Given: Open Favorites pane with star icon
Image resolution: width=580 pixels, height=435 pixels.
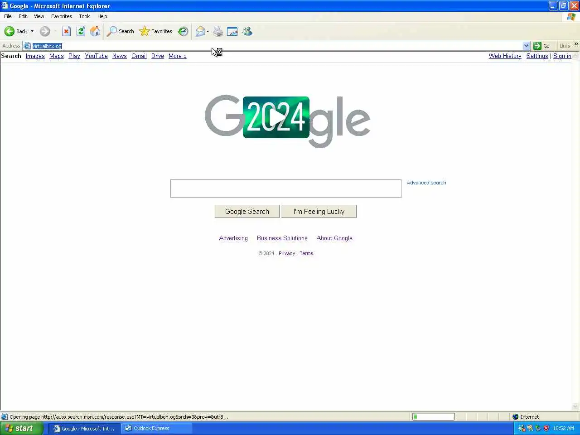Looking at the screenshot, I should pos(156,31).
